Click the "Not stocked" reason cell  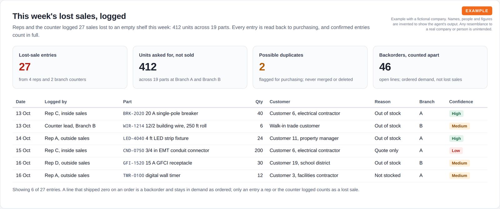click(x=387, y=175)
